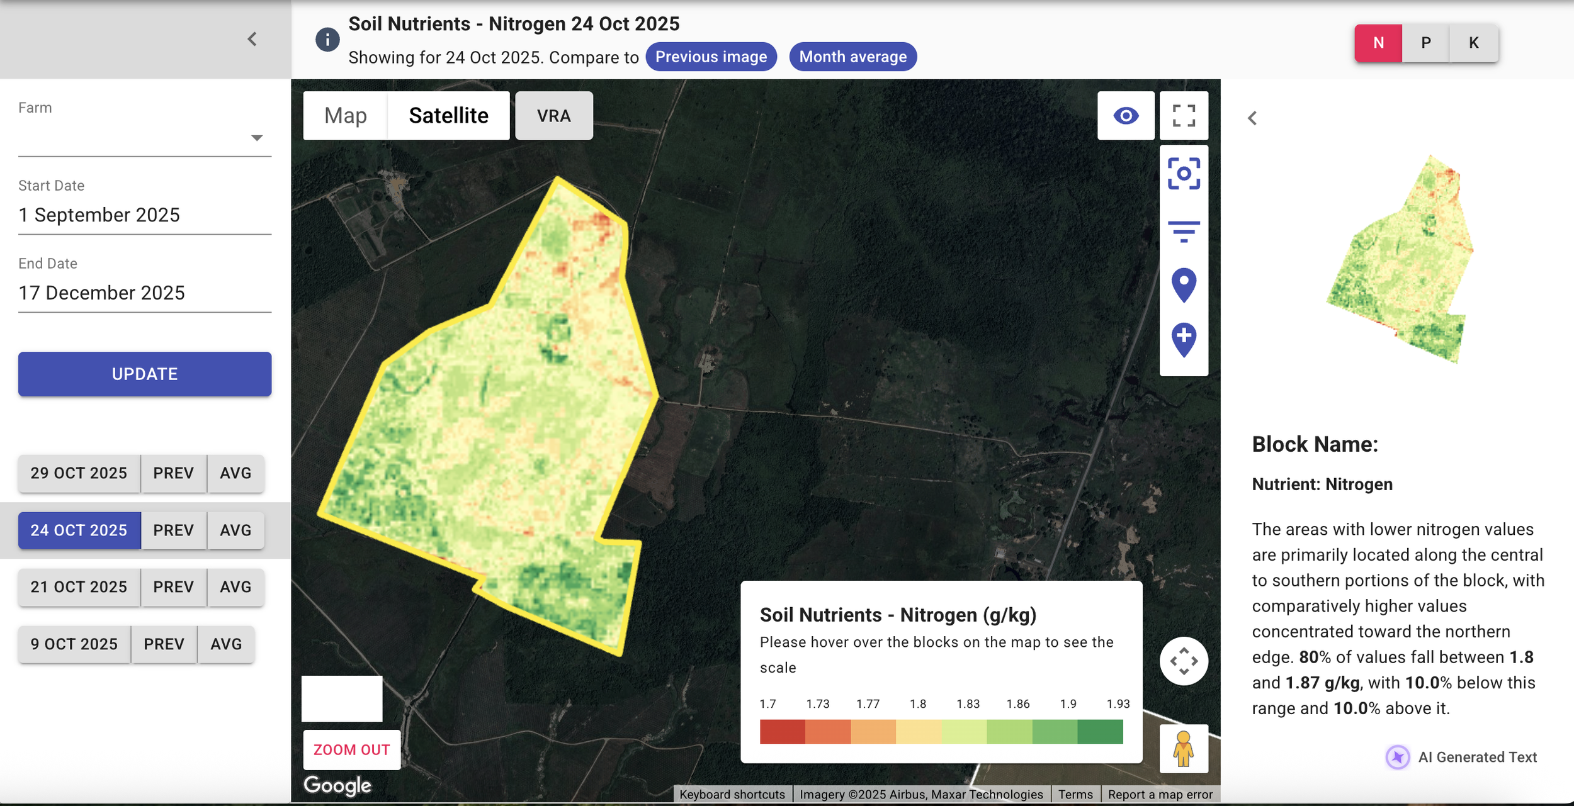Screen dimensions: 1574x806
Task: Enter fullscreen map view
Action: (x=1183, y=116)
